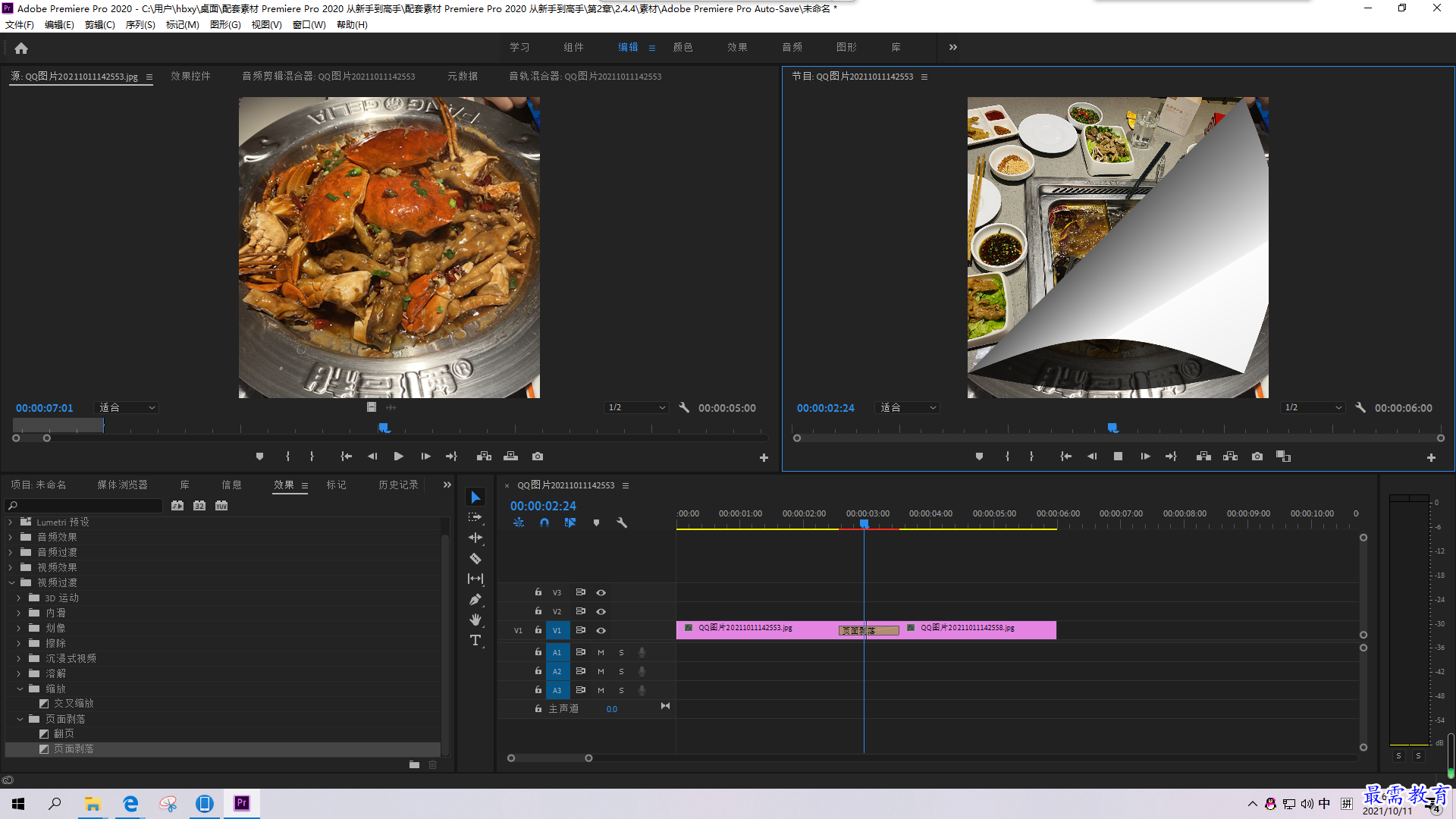Click the Home icon

coord(21,48)
